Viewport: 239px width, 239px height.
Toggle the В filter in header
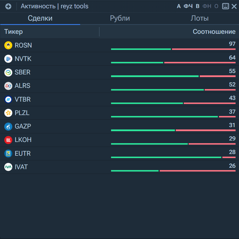pyautogui.click(x=197, y=6)
